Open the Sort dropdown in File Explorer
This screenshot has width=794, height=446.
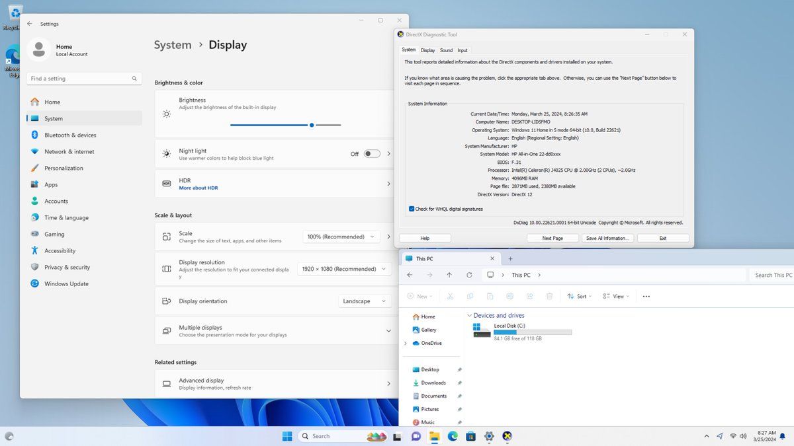(x=580, y=296)
